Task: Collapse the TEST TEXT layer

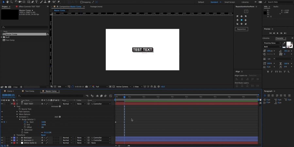Action: click(x=12, y=104)
